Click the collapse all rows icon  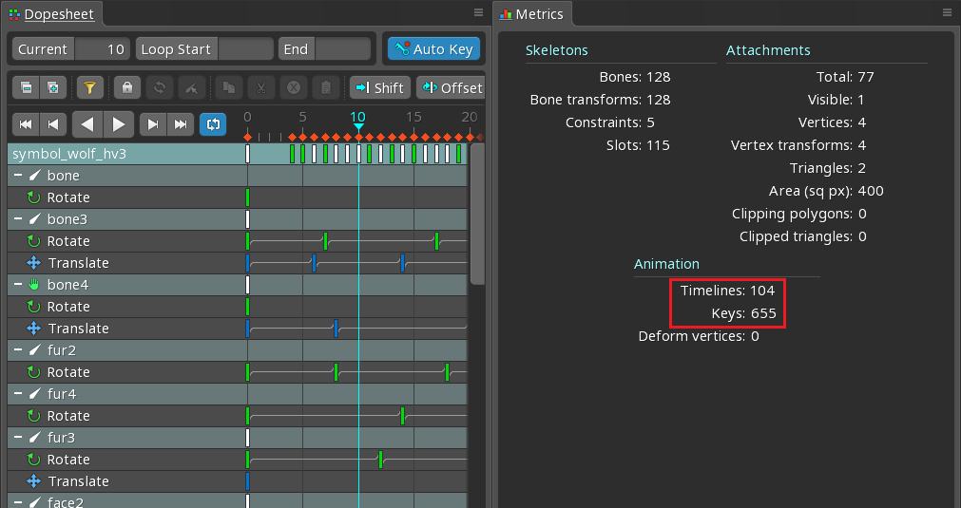coord(27,88)
